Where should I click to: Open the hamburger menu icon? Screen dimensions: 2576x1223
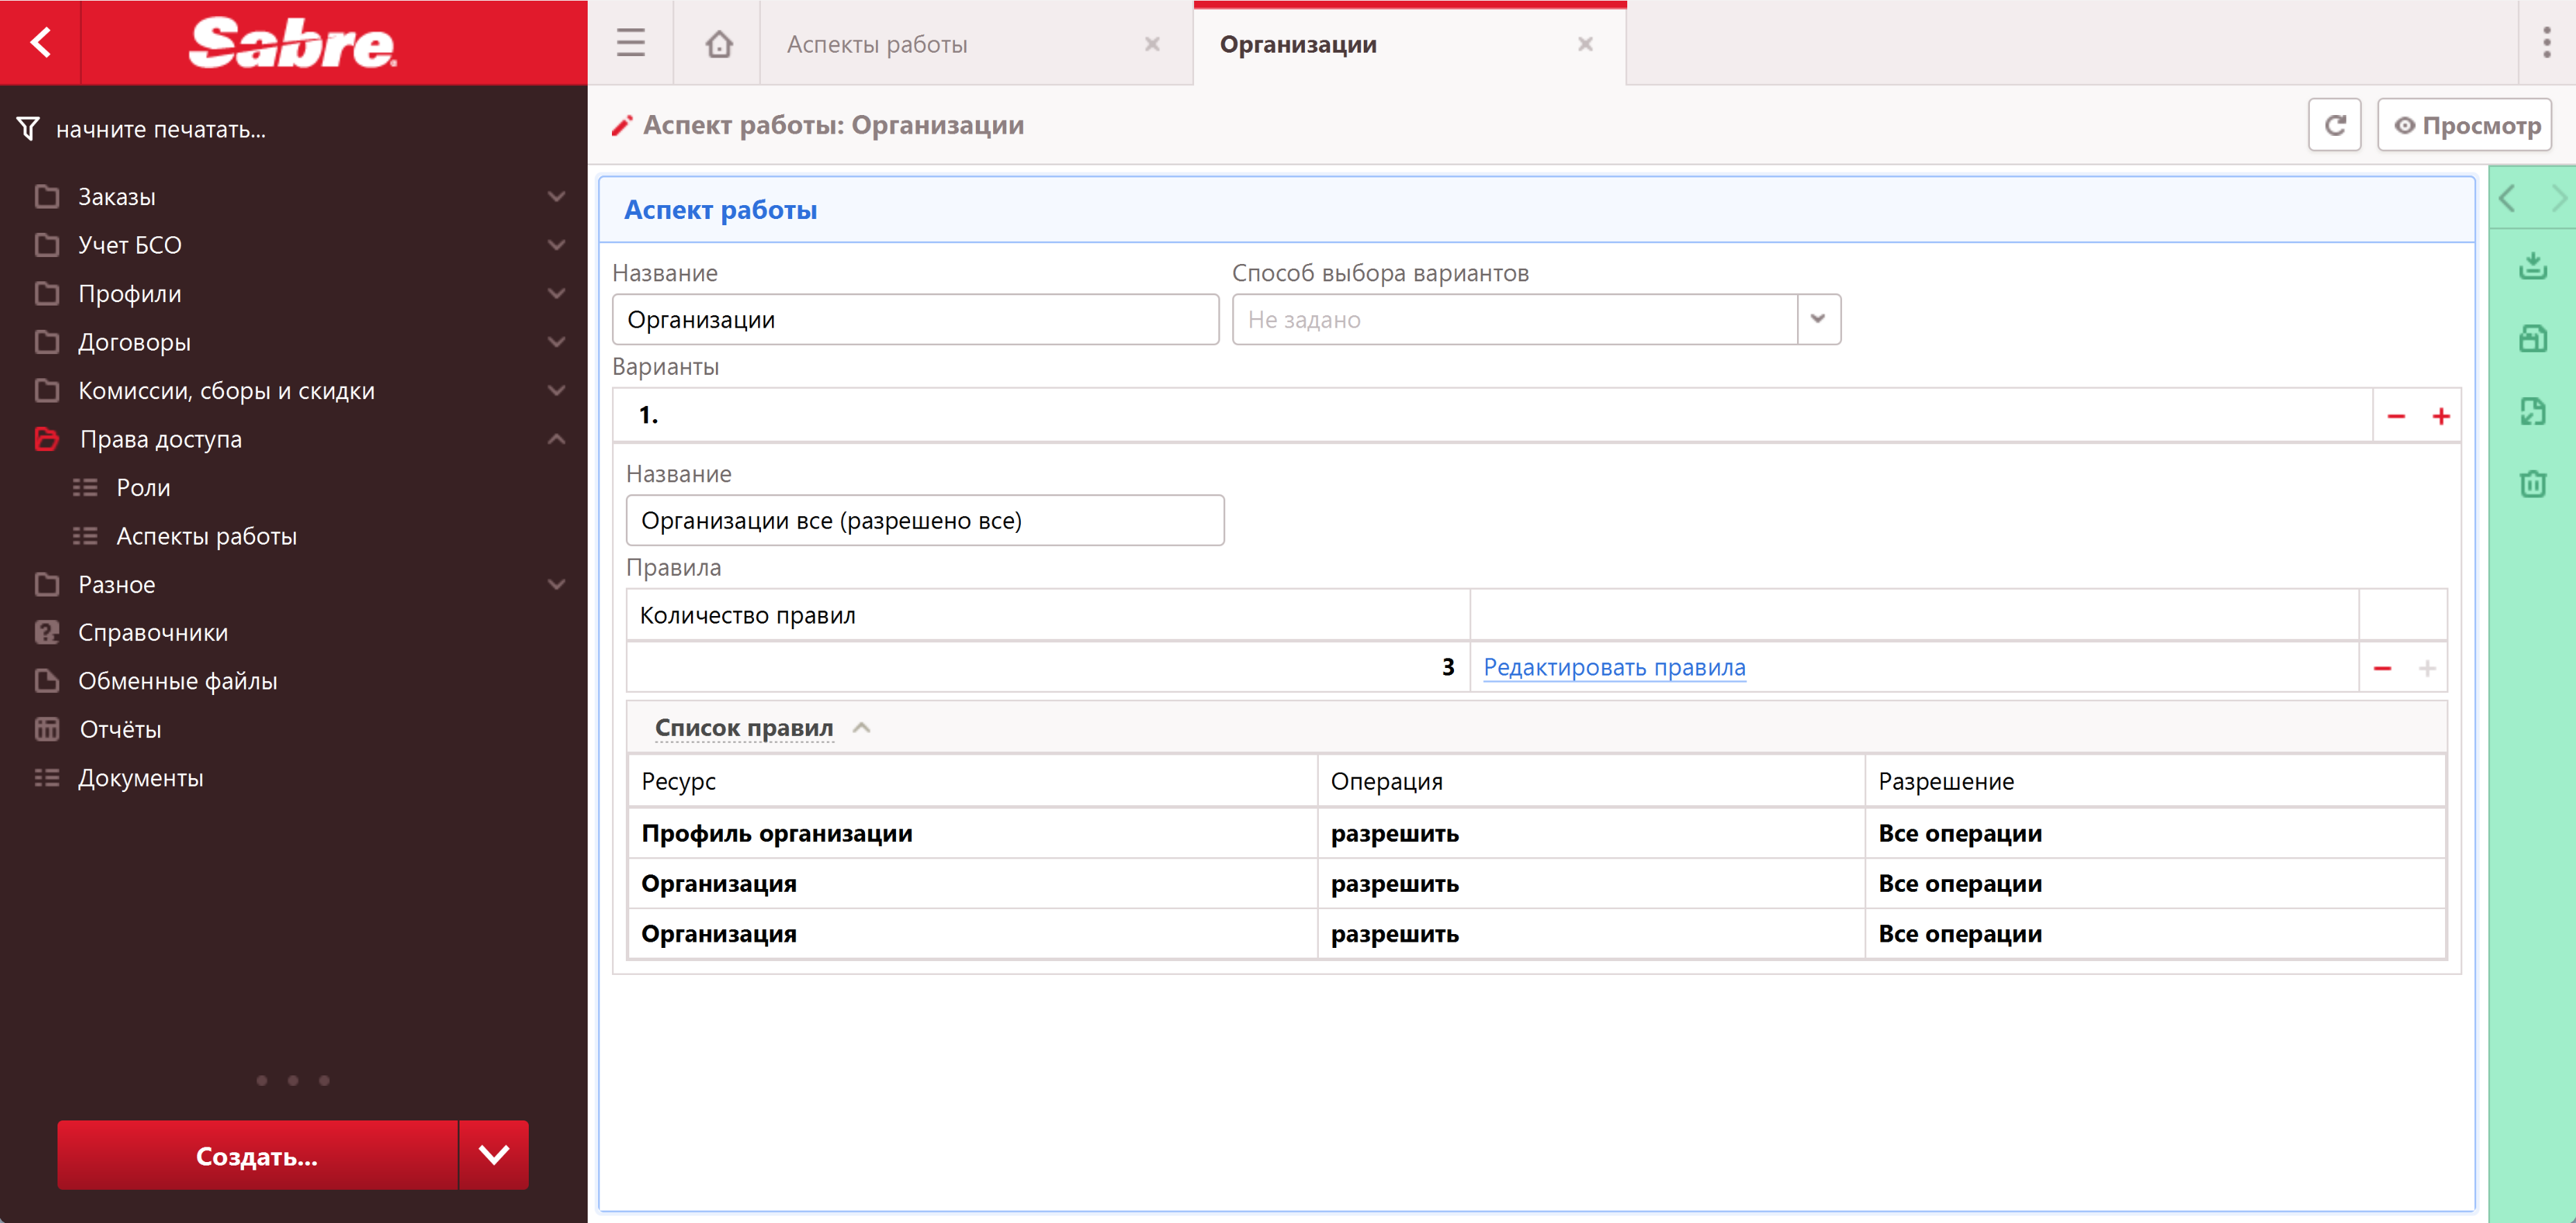pyautogui.click(x=630, y=43)
